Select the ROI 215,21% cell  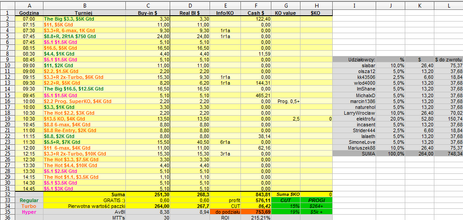[x=256, y=217]
